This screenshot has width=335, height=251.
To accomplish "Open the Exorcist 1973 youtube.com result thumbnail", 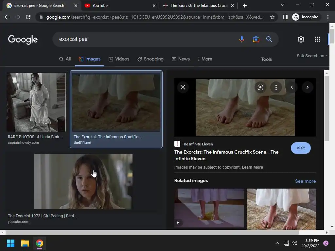I will pos(83,181).
